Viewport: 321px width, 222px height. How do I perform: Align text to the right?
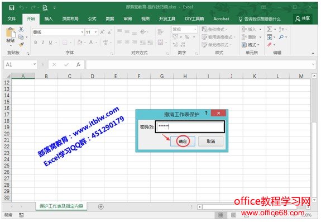point(135,42)
